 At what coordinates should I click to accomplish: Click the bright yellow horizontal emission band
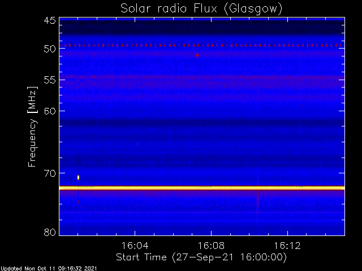(x=202, y=188)
